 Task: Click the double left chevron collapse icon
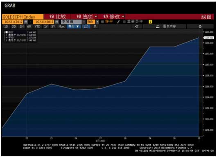pos(137,27)
